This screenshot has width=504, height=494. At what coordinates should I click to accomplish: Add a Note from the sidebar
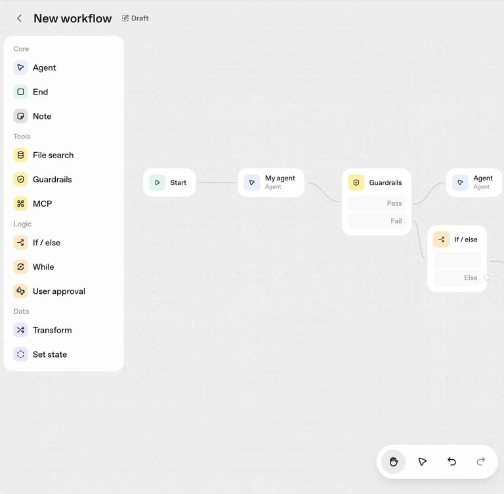pos(64,116)
